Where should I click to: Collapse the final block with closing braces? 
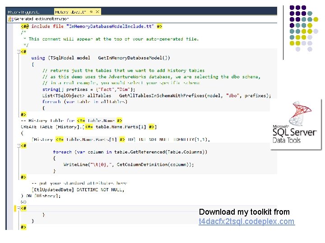(x=19, y=208)
